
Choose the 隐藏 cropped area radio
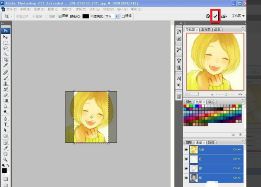point(47,16)
